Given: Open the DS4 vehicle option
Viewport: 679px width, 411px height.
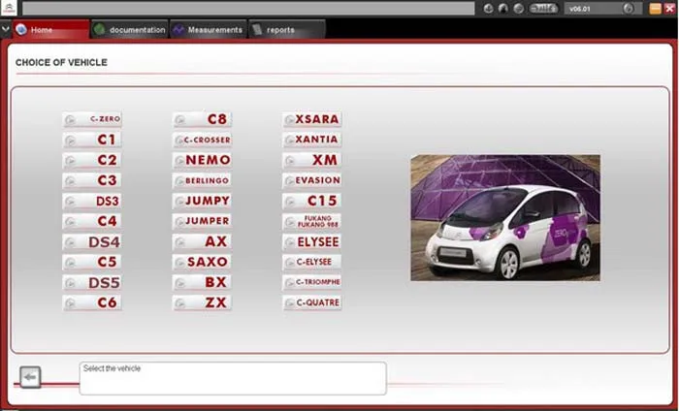Looking at the screenshot, I should point(92,241).
